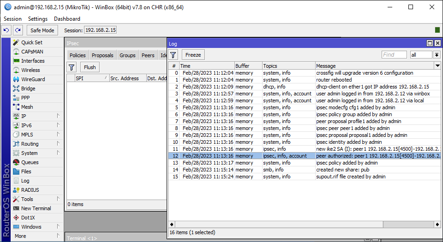Click Log scrollbar left arrow
Viewport: 443px width, 242px height.
pyautogui.click(x=172, y=224)
